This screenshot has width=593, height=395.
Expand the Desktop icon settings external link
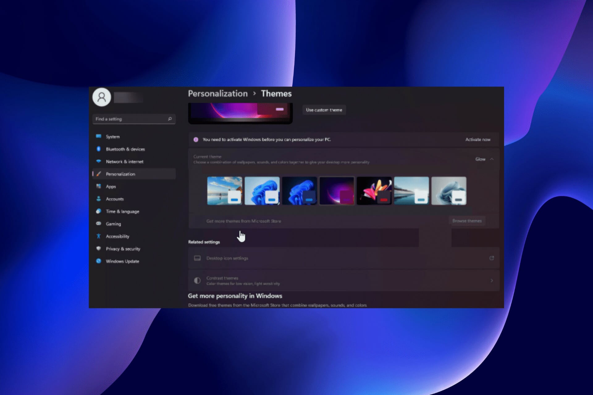tap(492, 258)
